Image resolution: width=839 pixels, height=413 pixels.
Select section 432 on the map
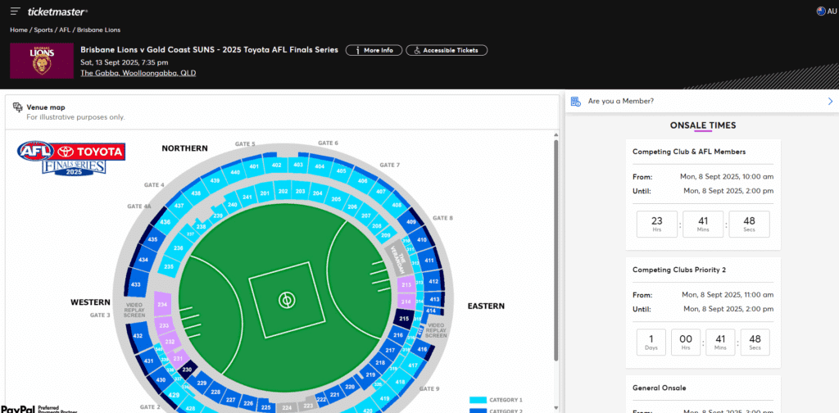coord(138,336)
